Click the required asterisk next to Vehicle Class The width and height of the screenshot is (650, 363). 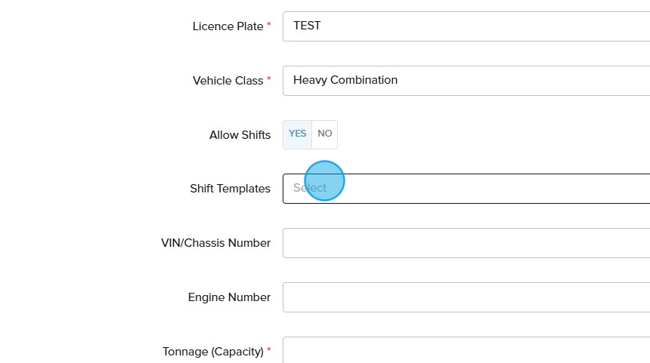(268, 80)
